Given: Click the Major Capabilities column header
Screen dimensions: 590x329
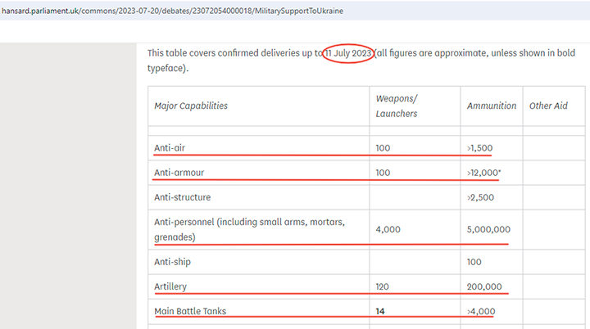Looking at the screenshot, I should point(191,106).
